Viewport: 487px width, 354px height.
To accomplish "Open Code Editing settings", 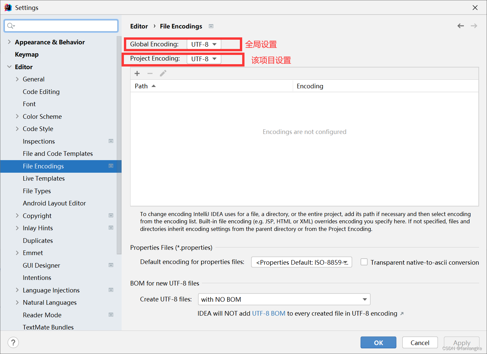I will [41, 92].
